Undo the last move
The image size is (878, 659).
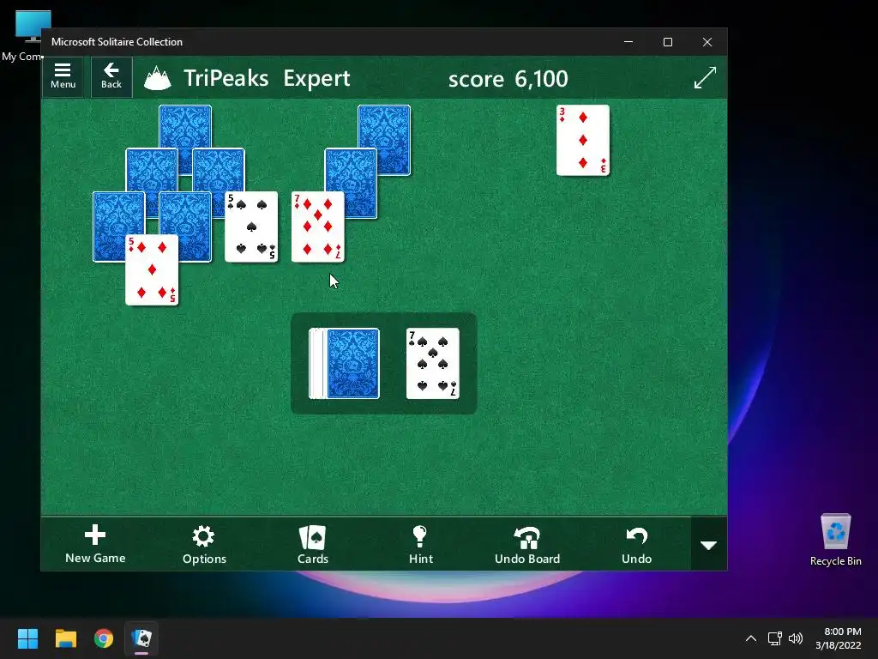tap(637, 543)
